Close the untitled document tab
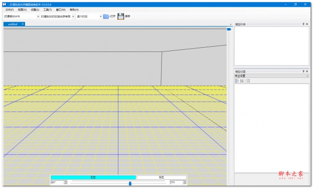The width and height of the screenshot is (313, 188). pyautogui.click(x=23, y=24)
